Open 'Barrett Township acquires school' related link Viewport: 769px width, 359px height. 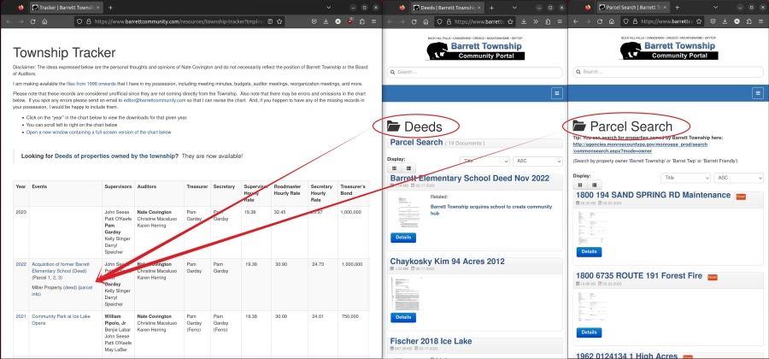pyautogui.click(x=491, y=210)
